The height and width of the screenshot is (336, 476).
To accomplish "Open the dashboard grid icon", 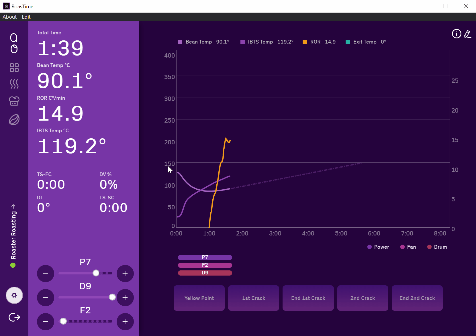I will click(14, 68).
